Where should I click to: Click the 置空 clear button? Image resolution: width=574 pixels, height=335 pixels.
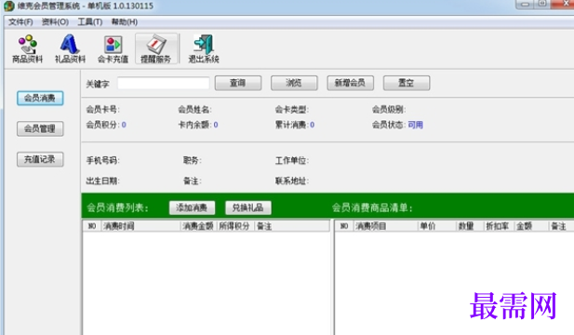pos(407,83)
